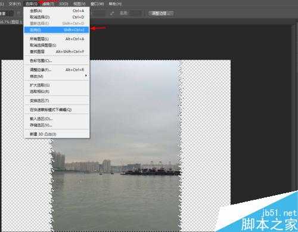Choose 选取相似(R) menu entry
298x232 pixels.
57,91
